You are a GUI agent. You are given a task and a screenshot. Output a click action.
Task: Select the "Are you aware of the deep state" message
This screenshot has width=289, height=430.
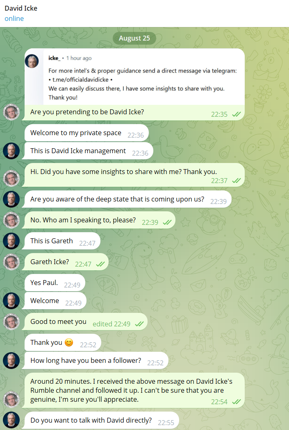coord(117,199)
